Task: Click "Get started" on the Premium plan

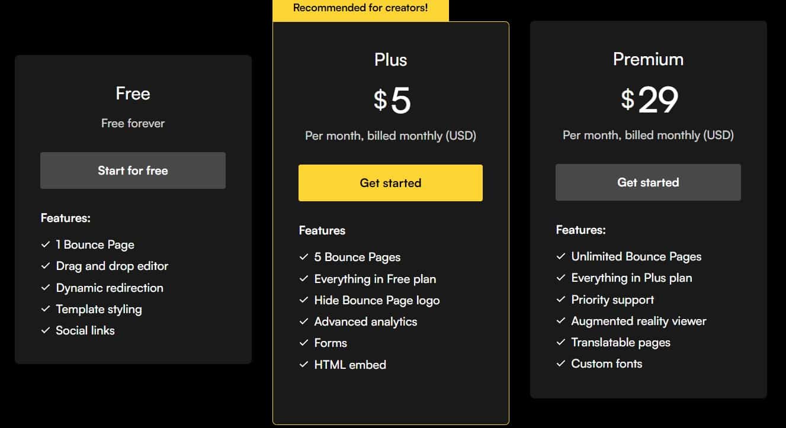Action: tap(648, 182)
